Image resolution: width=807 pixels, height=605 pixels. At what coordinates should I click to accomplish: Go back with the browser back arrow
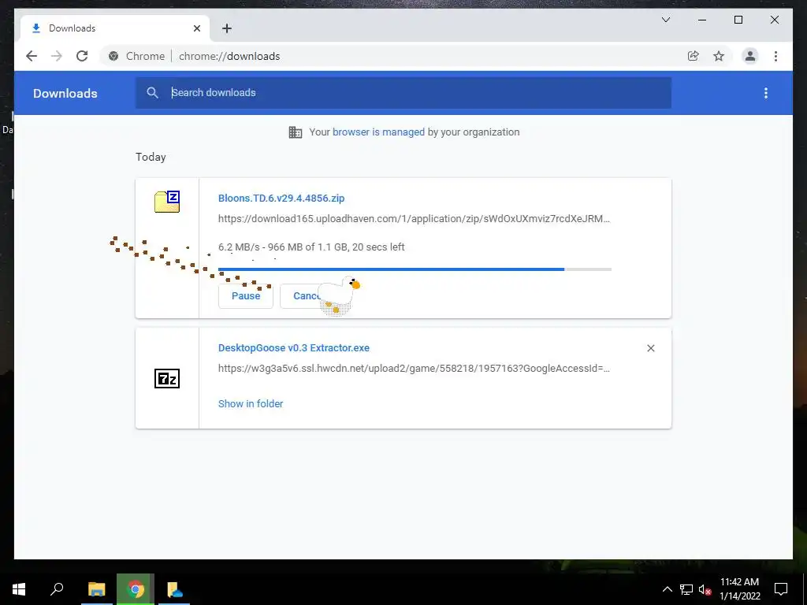pyautogui.click(x=32, y=56)
